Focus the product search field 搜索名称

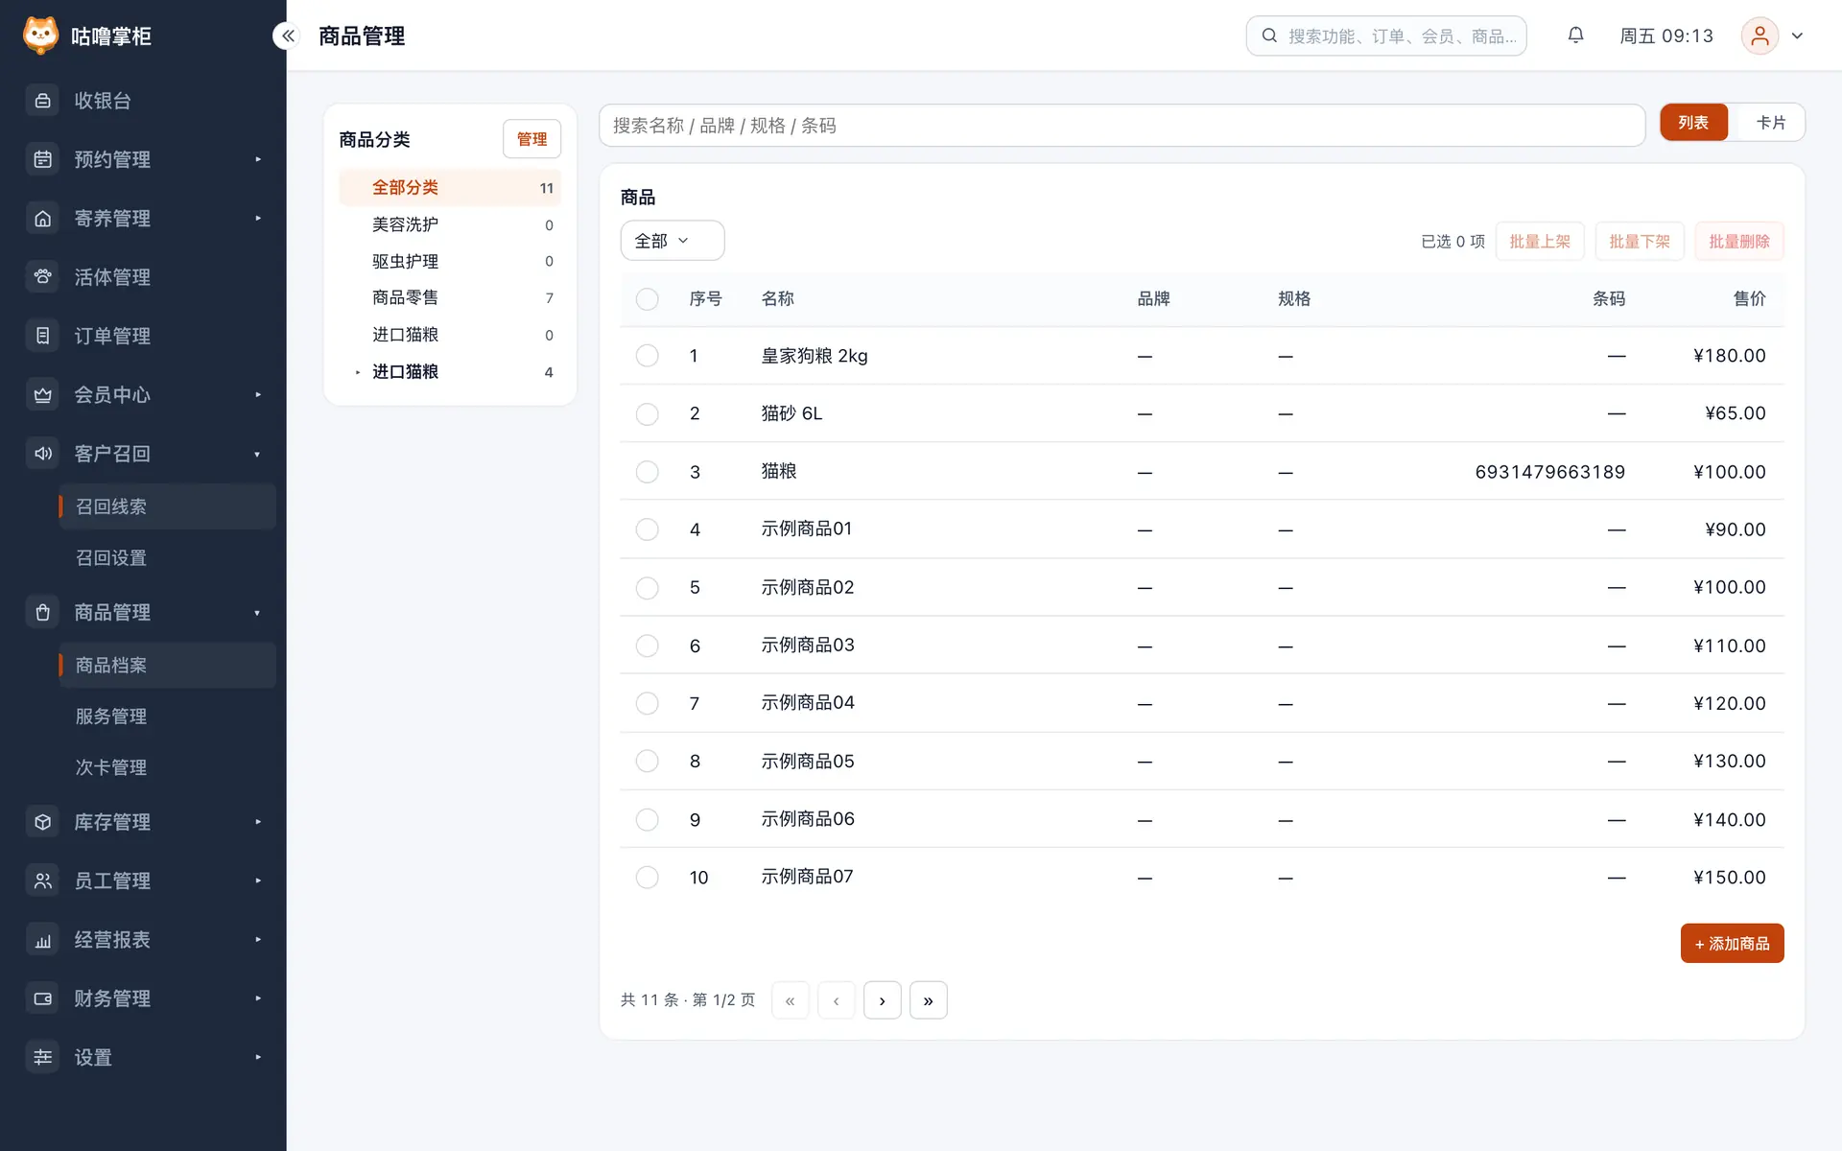pyautogui.click(x=1122, y=126)
